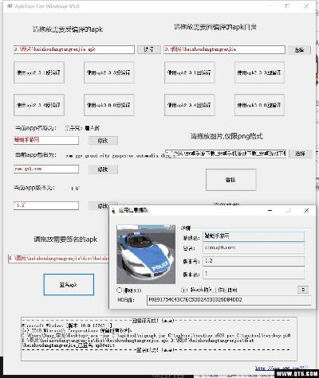
Task: Click the apk3.0.0 decompile button
Action: [109, 105]
